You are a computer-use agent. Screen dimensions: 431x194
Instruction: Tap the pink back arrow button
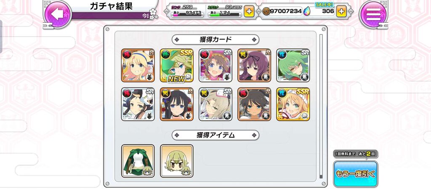[x=57, y=14]
